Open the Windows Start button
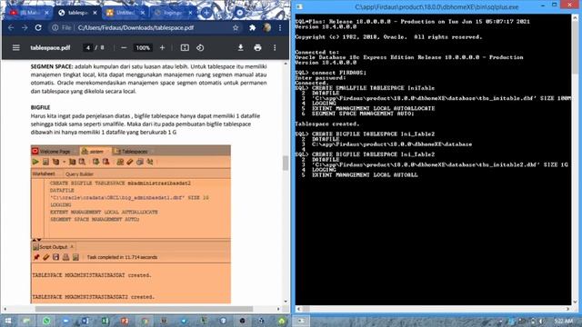 [7, 321]
